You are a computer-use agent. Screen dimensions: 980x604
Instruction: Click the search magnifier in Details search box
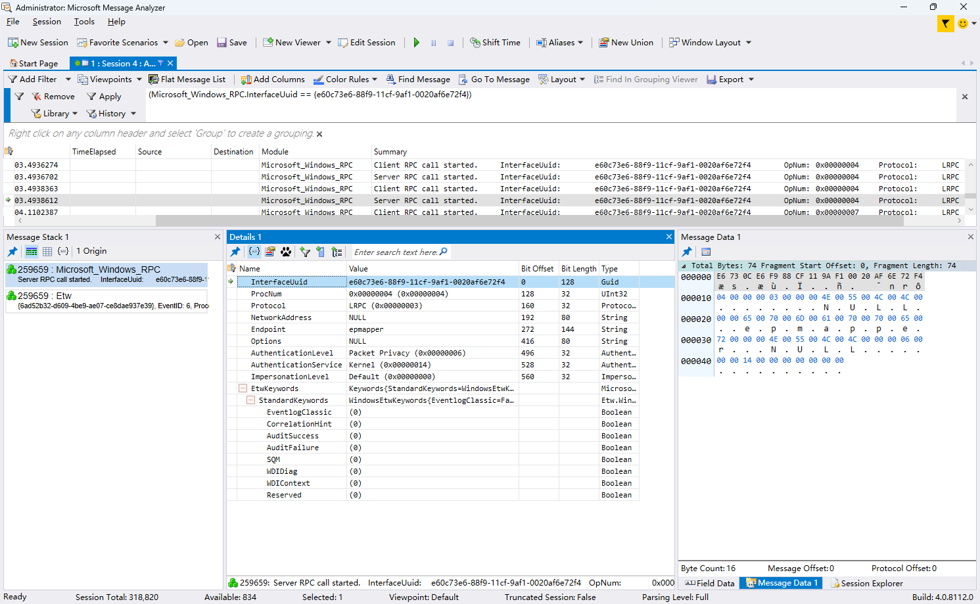pyautogui.click(x=444, y=252)
